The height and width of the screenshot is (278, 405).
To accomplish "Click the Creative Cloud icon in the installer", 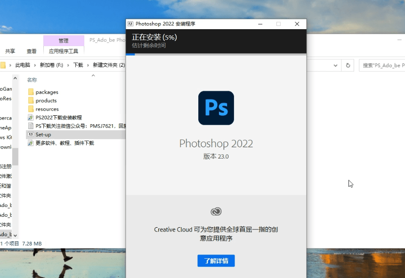I will pos(216,211).
